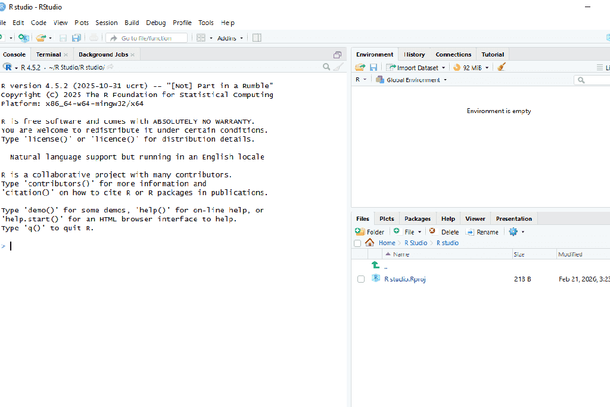Click the memory usage pie icon
610x407 pixels.
[457, 67]
